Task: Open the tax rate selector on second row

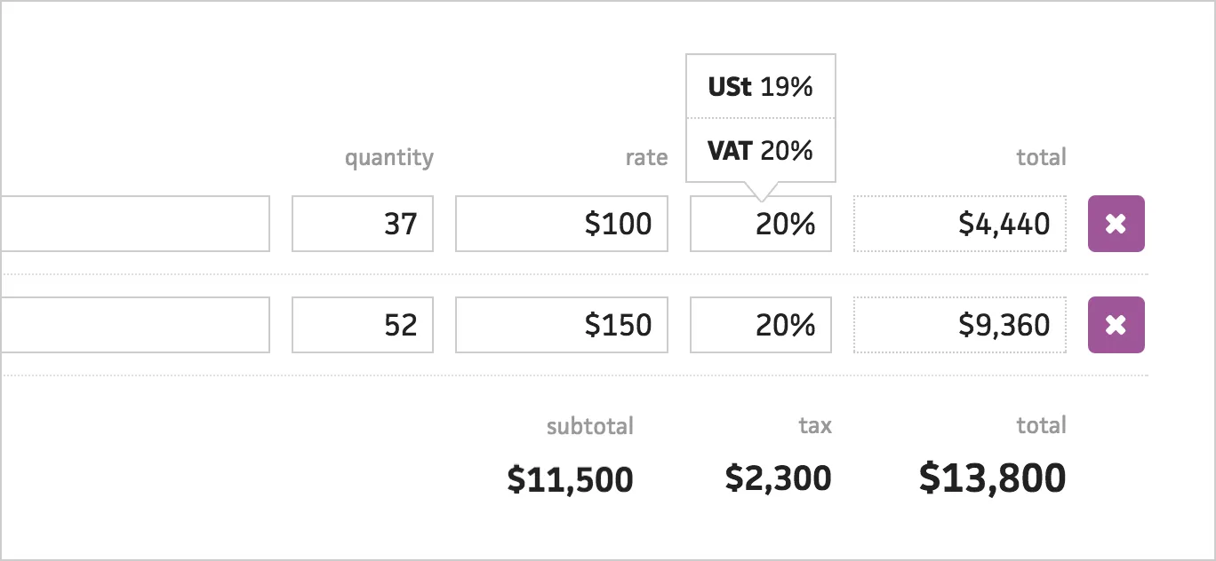Action: (x=760, y=325)
